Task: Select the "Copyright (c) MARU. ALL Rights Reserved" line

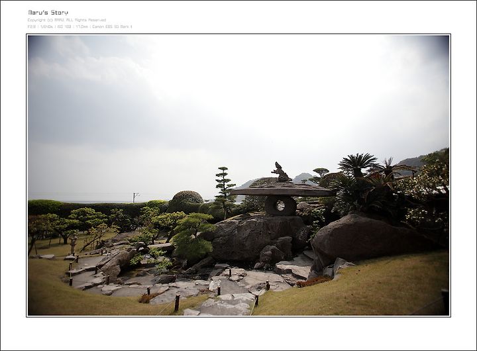Action: (x=67, y=20)
